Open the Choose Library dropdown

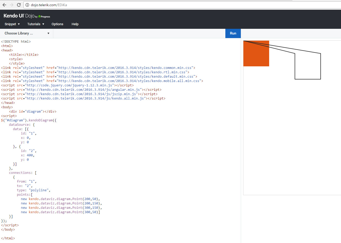27,33
